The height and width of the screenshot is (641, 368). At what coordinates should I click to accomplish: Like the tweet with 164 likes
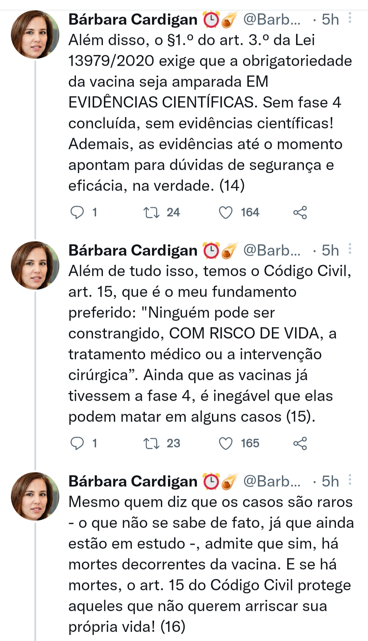[226, 212]
